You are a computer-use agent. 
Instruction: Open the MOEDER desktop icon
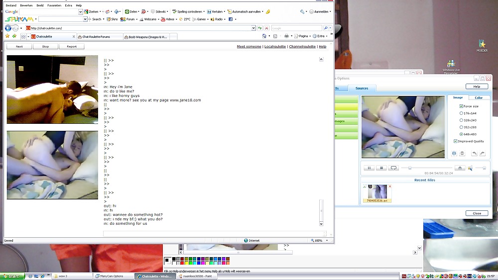pyautogui.click(x=482, y=46)
